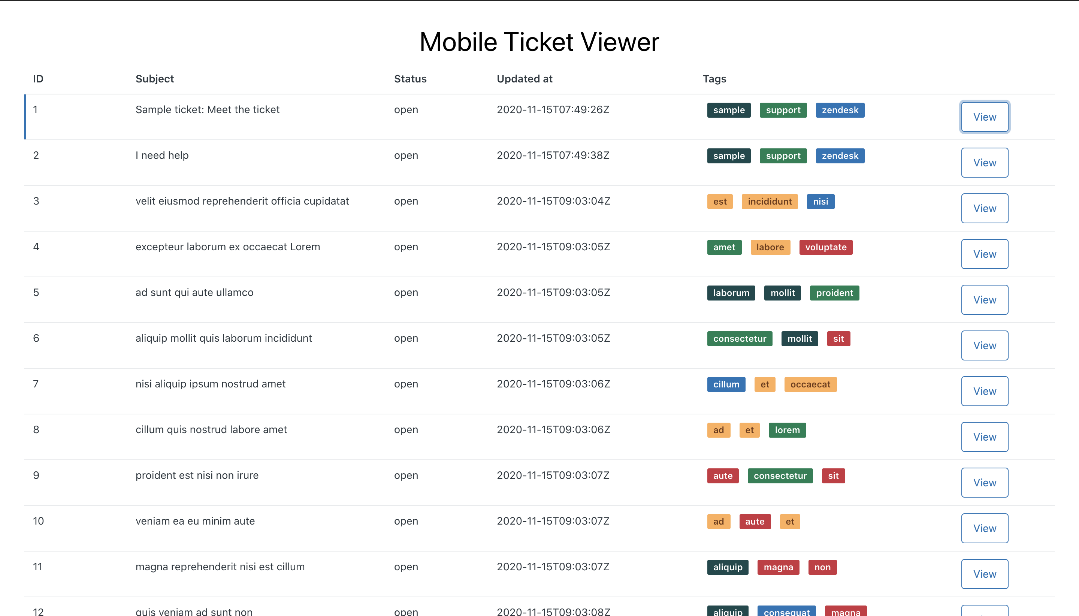The image size is (1079, 616).
Task: Open View for ticket 5
Action: tap(984, 299)
